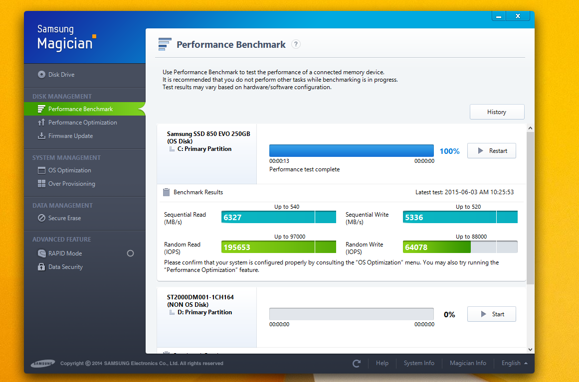Click the C: Primary Partition tree icon
The width and height of the screenshot is (579, 382).
point(172,149)
